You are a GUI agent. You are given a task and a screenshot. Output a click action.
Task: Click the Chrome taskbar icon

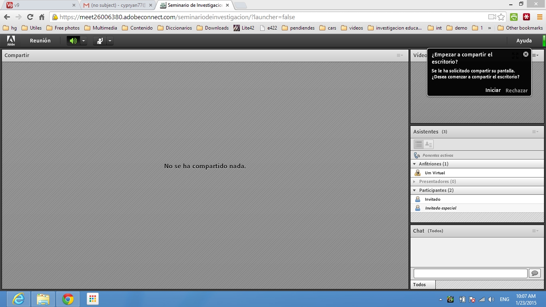(68, 299)
